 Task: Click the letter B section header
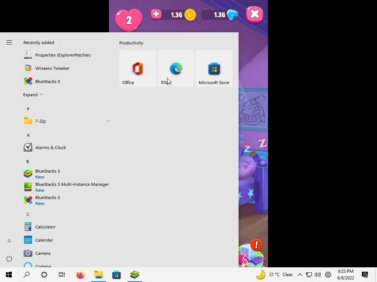pyautogui.click(x=28, y=162)
